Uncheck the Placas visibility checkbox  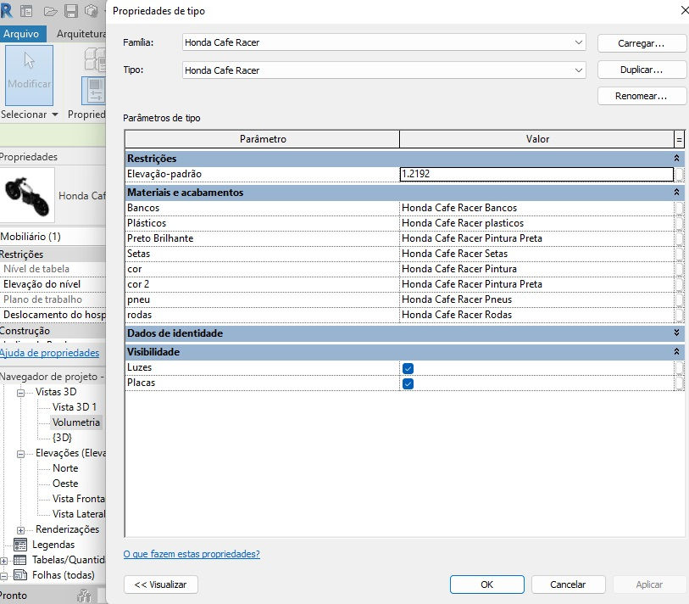pos(408,383)
